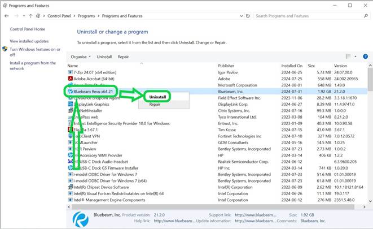Click publisher Tim Kosse cell
The image size is (373, 229).
(227, 130)
